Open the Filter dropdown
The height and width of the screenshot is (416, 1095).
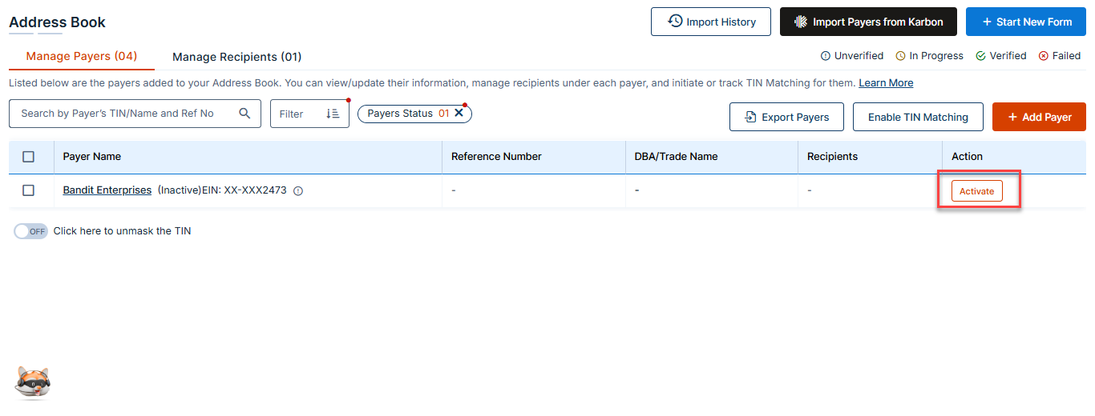point(309,114)
